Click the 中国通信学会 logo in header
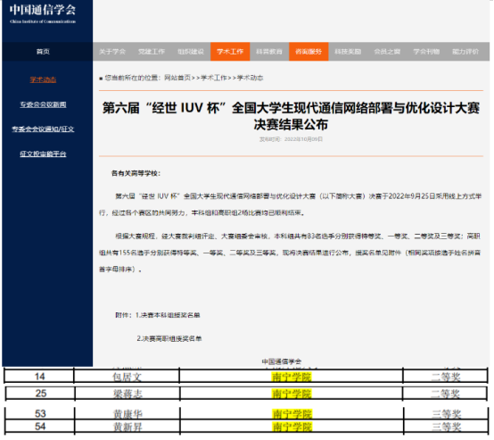 [x=43, y=13]
